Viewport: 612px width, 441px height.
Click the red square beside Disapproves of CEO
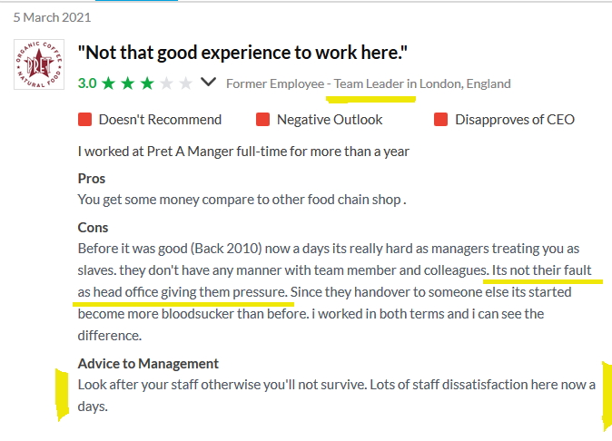[441, 120]
